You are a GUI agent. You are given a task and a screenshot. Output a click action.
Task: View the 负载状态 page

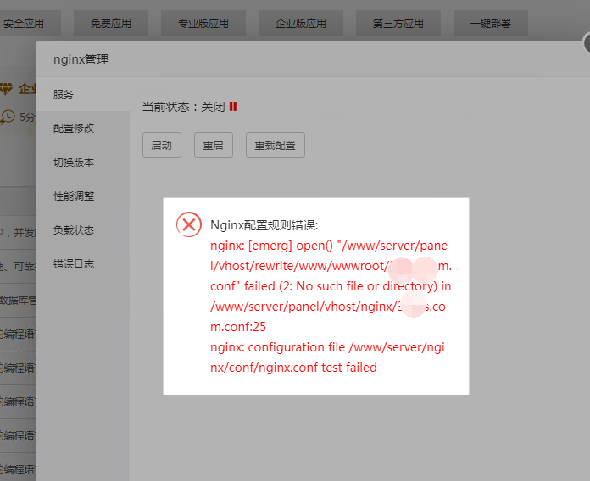(x=74, y=230)
